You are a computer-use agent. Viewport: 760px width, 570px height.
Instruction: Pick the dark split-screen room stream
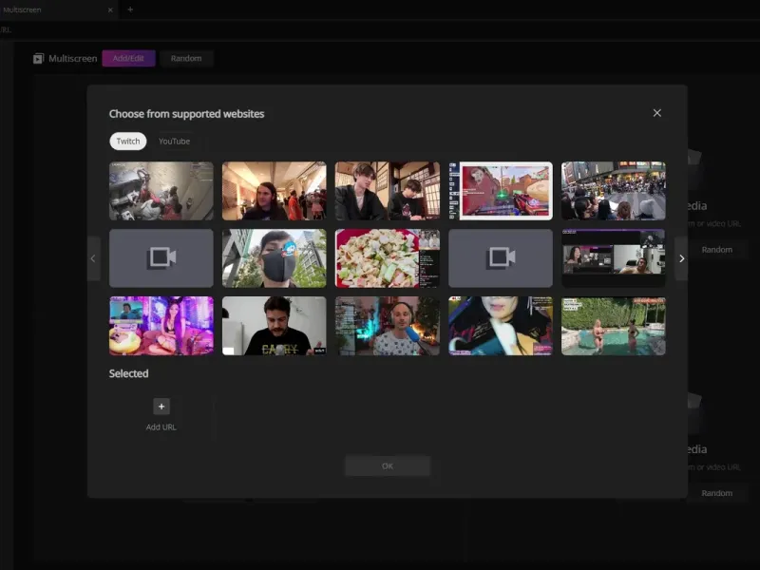coord(613,258)
